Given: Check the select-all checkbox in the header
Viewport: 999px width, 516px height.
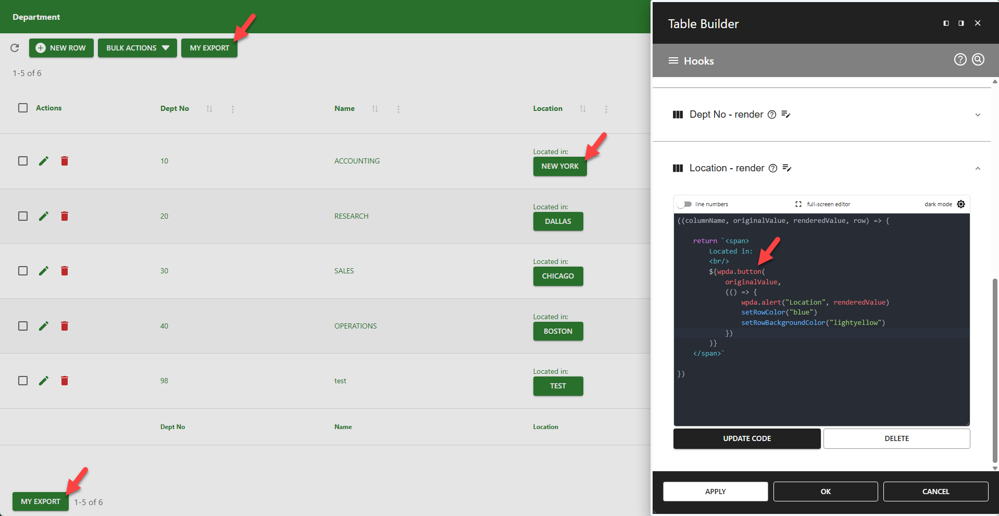Looking at the screenshot, I should 23,108.
